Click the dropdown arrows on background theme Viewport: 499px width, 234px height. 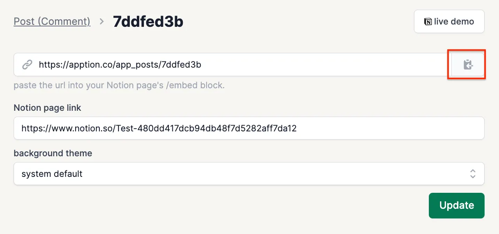pyautogui.click(x=472, y=174)
